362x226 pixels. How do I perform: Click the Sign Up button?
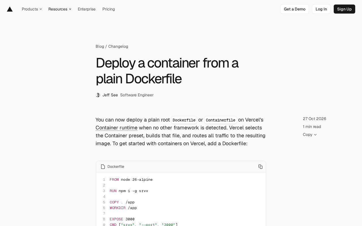pos(344,9)
